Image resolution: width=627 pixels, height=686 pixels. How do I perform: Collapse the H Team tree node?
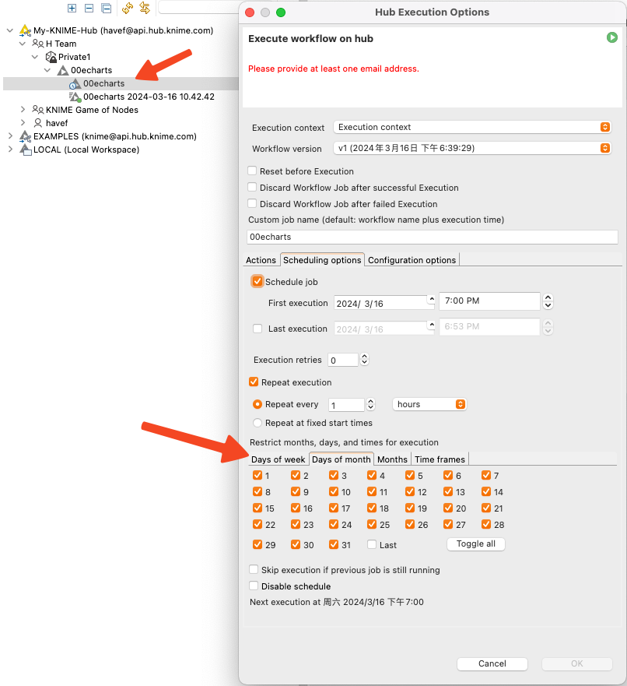pyautogui.click(x=23, y=44)
